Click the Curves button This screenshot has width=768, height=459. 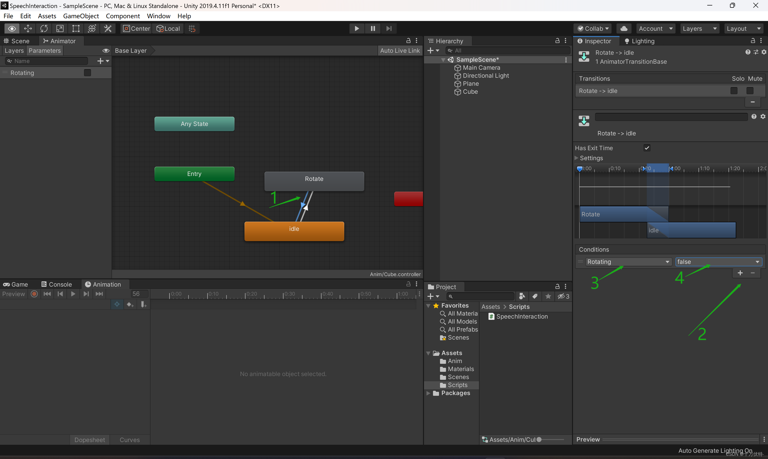[130, 440]
